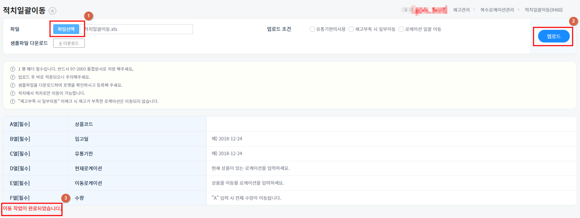Click info icon beside '적치에서 적치로만 이동' notice
The image size is (580, 218).
pos(13,93)
